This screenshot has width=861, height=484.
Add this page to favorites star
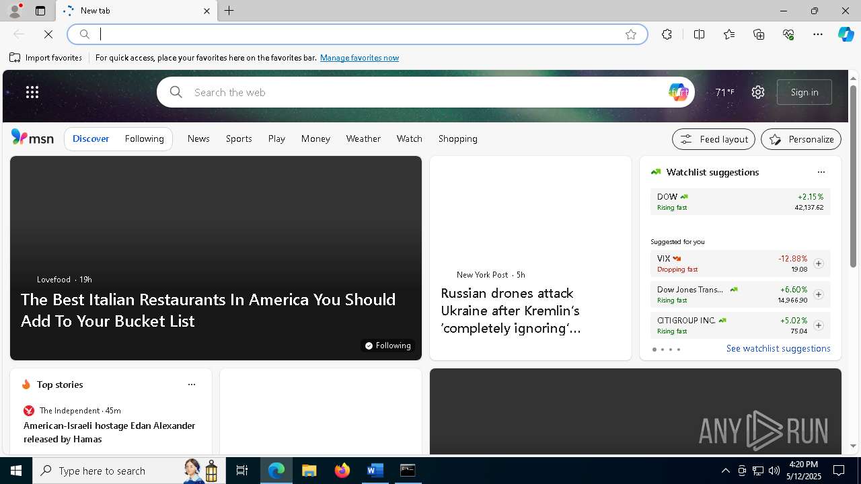(x=631, y=34)
